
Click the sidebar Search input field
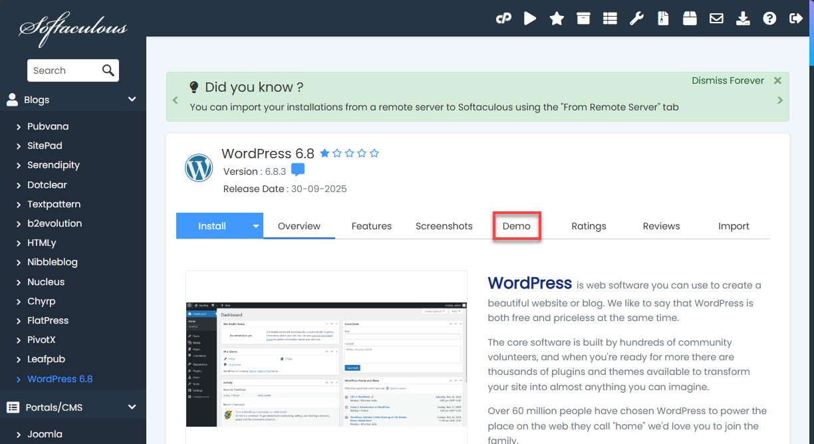click(63, 70)
